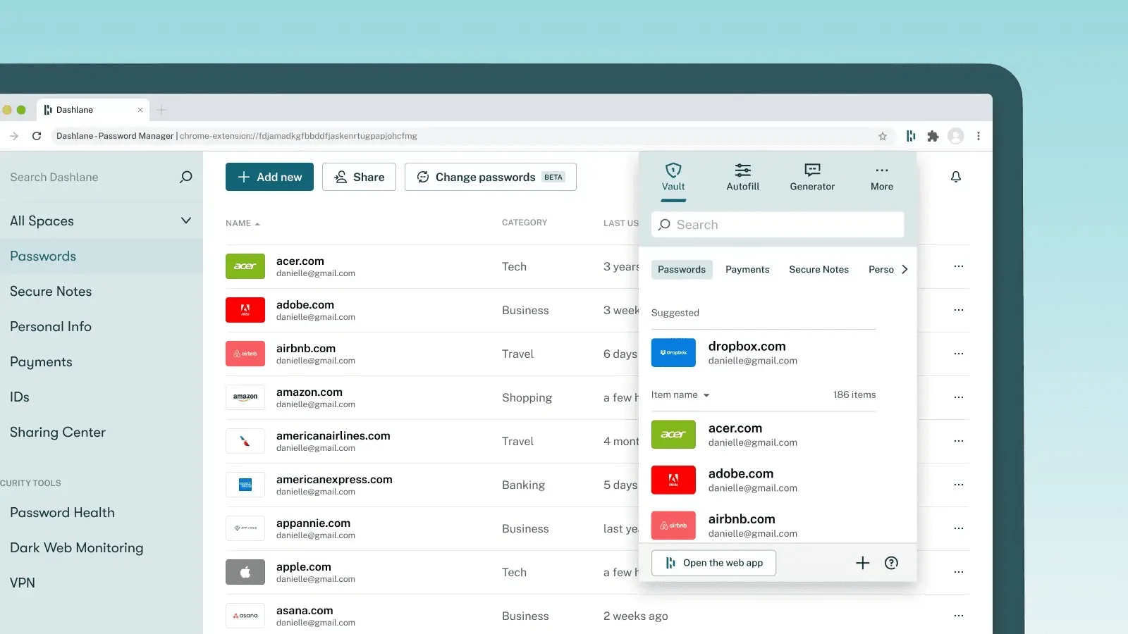Click the Dashlane icon in the browser toolbar
This screenshot has height=634, width=1128.
(x=911, y=136)
